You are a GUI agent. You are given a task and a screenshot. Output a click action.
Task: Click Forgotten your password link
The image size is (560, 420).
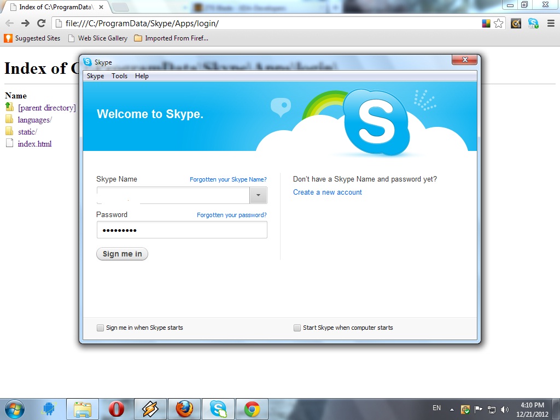pyautogui.click(x=232, y=215)
